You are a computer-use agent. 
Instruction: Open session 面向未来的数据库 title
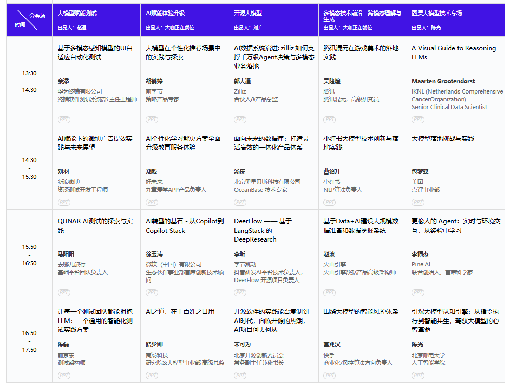pos(271,143)
